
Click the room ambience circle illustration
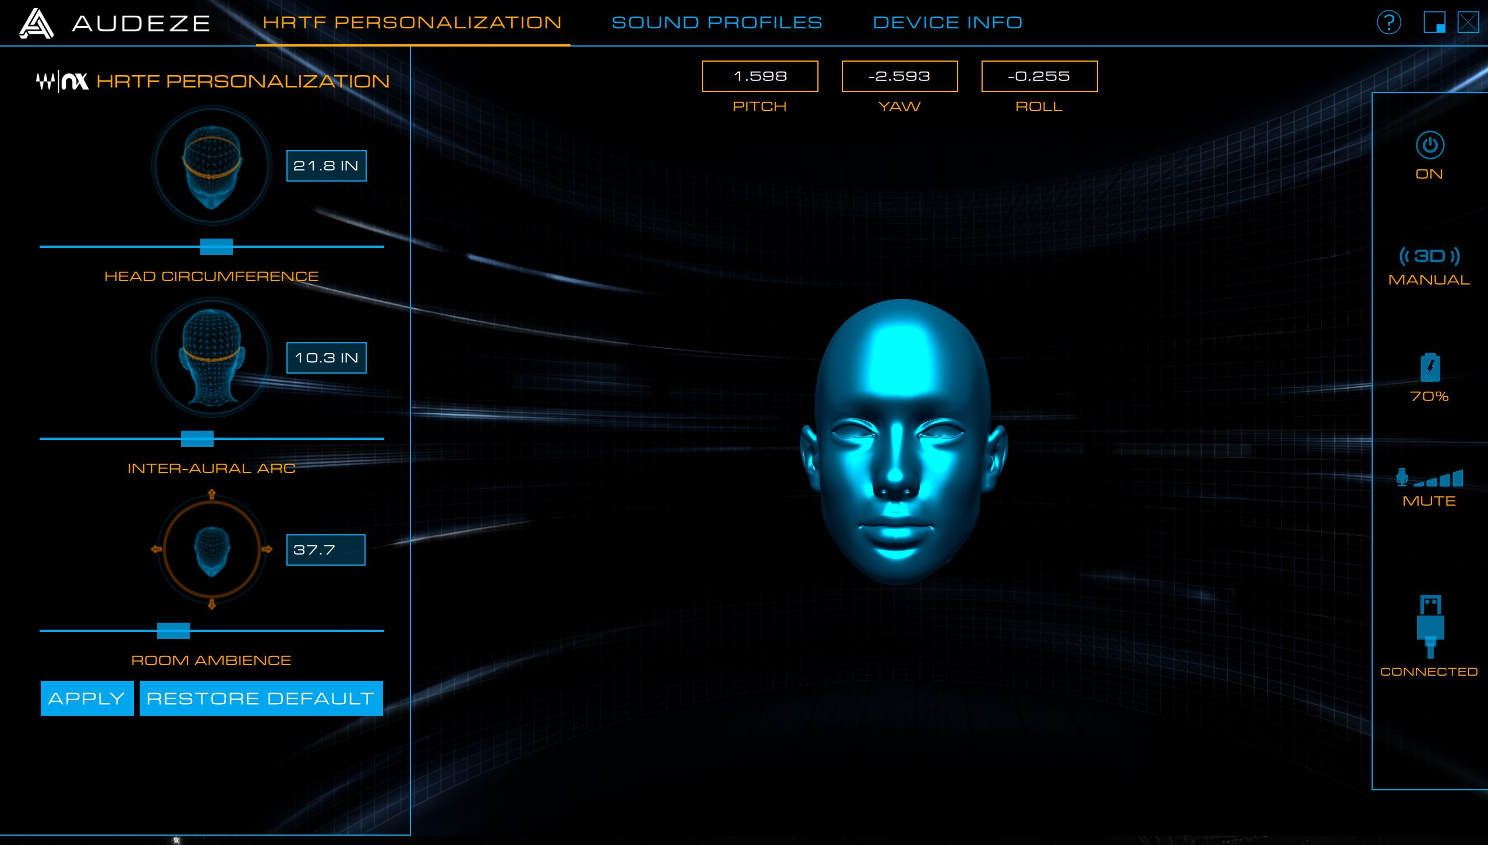(x=212, y=550)
